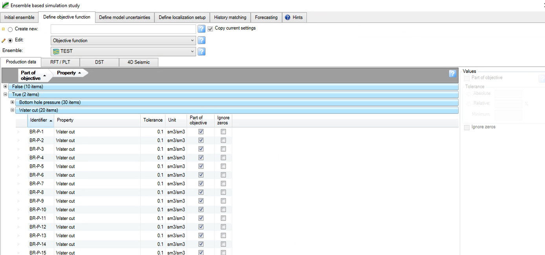545x255 pixels.
Task: Enable Ignore zeros for BR-P-3
Action: (x=223, y=149)
